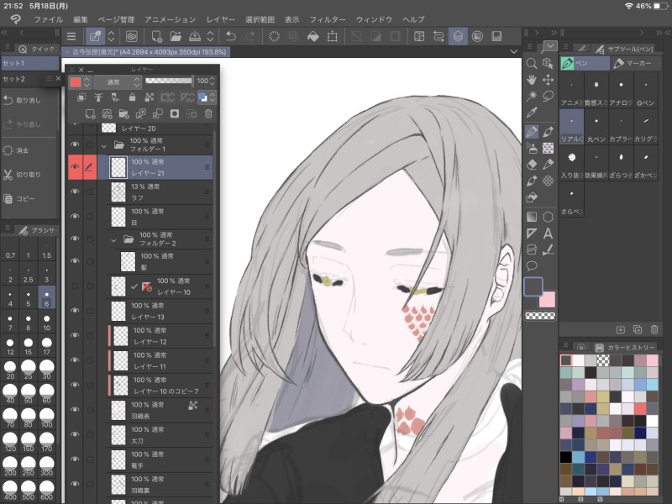The height and width of the screenshot is (504, 672).
Task: Hide the 羽織表 layer
Action: (75, 410)
